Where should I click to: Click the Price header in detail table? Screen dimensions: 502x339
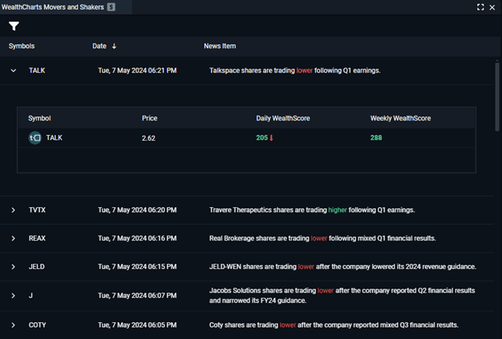pos(150,118)
